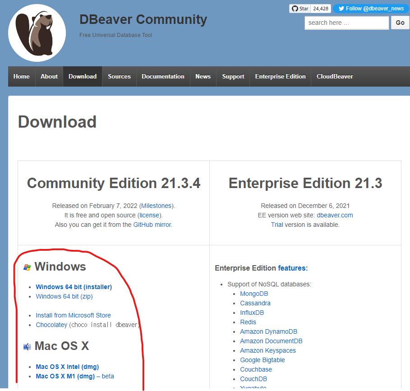Open the Amazon DocumentDB link
410x391 pixels.
coord(271,341)
